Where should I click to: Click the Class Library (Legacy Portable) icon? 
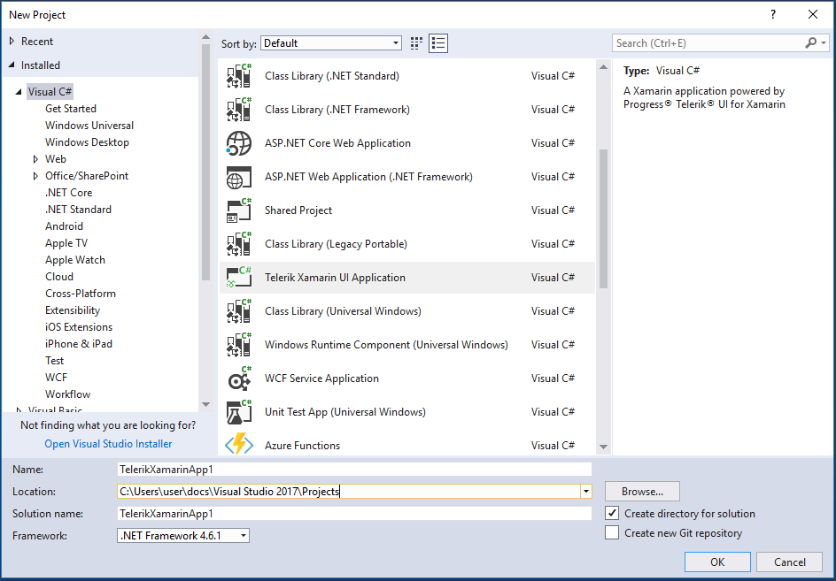coord(239,244)
